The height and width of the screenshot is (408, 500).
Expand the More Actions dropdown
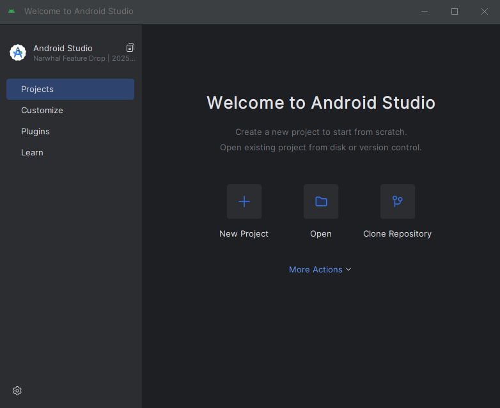click(320, 270)
